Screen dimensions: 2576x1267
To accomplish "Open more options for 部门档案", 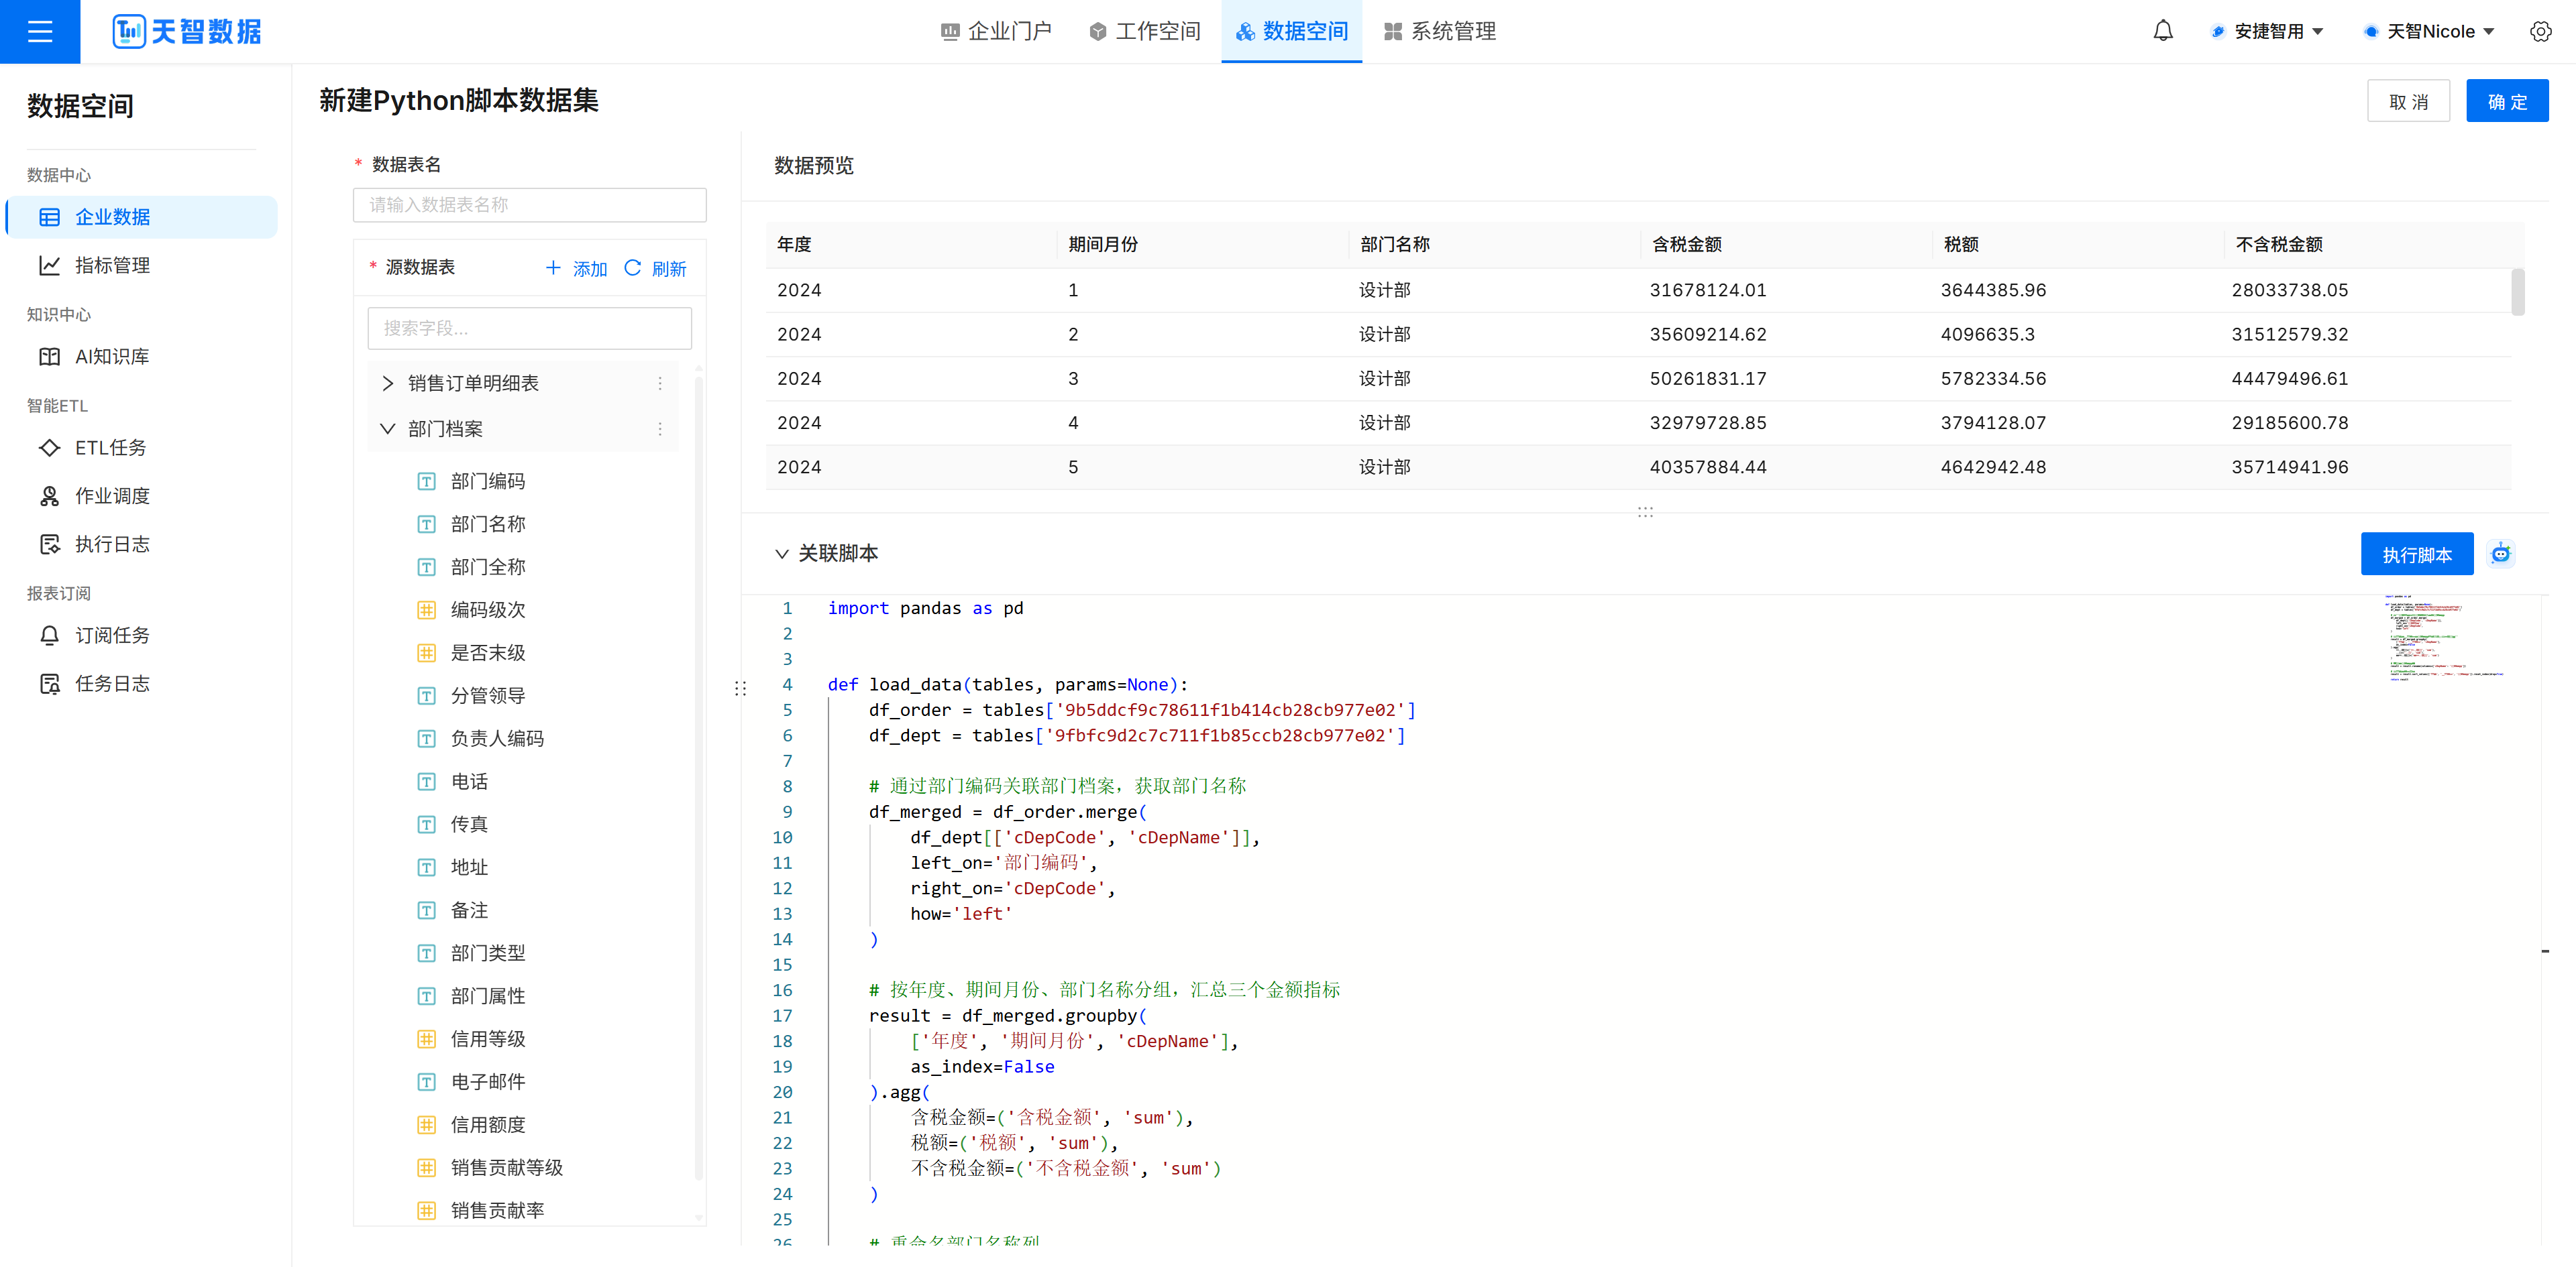I will (x=660, y=428).
